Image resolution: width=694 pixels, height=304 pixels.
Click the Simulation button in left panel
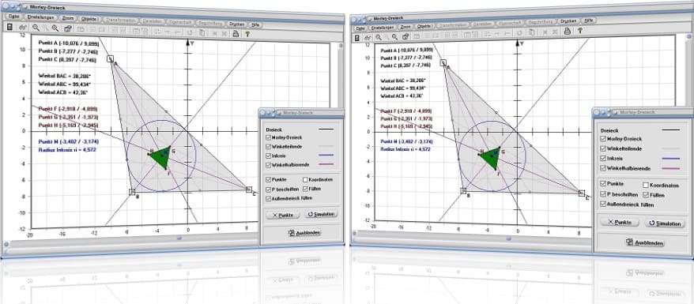point(322,214)
